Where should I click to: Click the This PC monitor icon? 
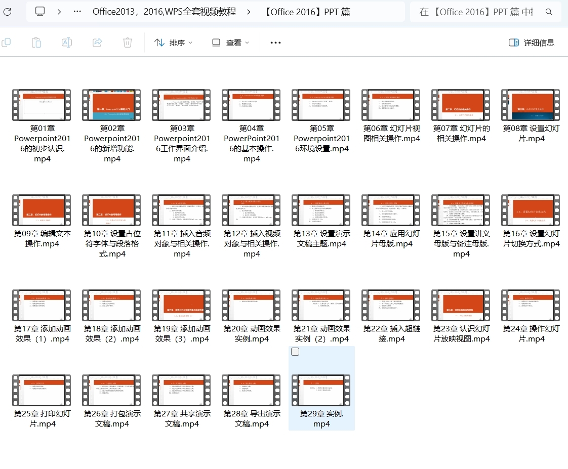[x=40, y=12]
